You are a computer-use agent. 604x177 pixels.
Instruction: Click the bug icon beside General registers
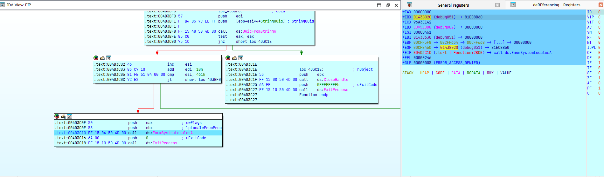point(409,5)
